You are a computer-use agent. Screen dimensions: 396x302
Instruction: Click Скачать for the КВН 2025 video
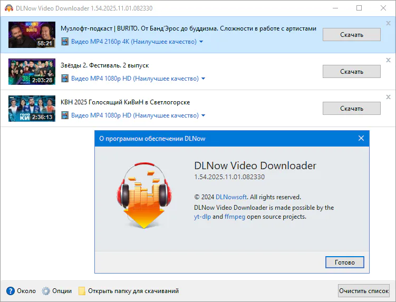point(351,108)
